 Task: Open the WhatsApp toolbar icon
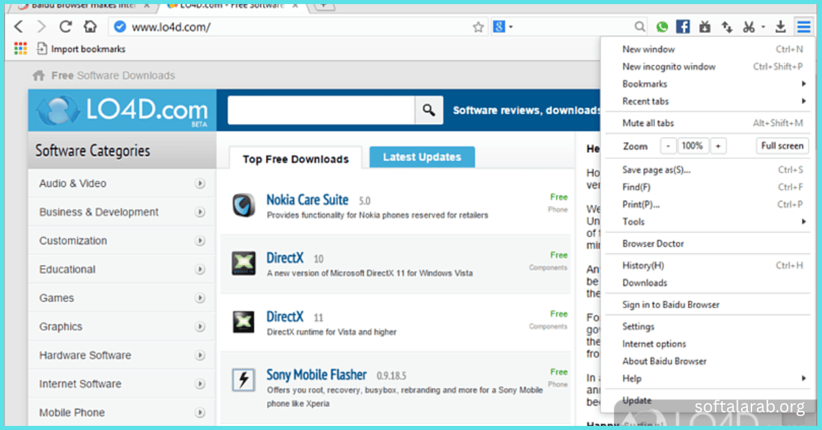coord(662,27)
